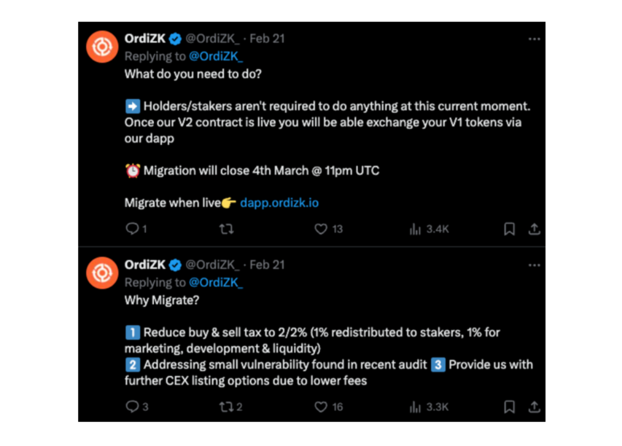Reply to the 'What do you need to do?' tweet
Image resolution: width=622 pixels, height=446 pixels.
pos(132,229)
